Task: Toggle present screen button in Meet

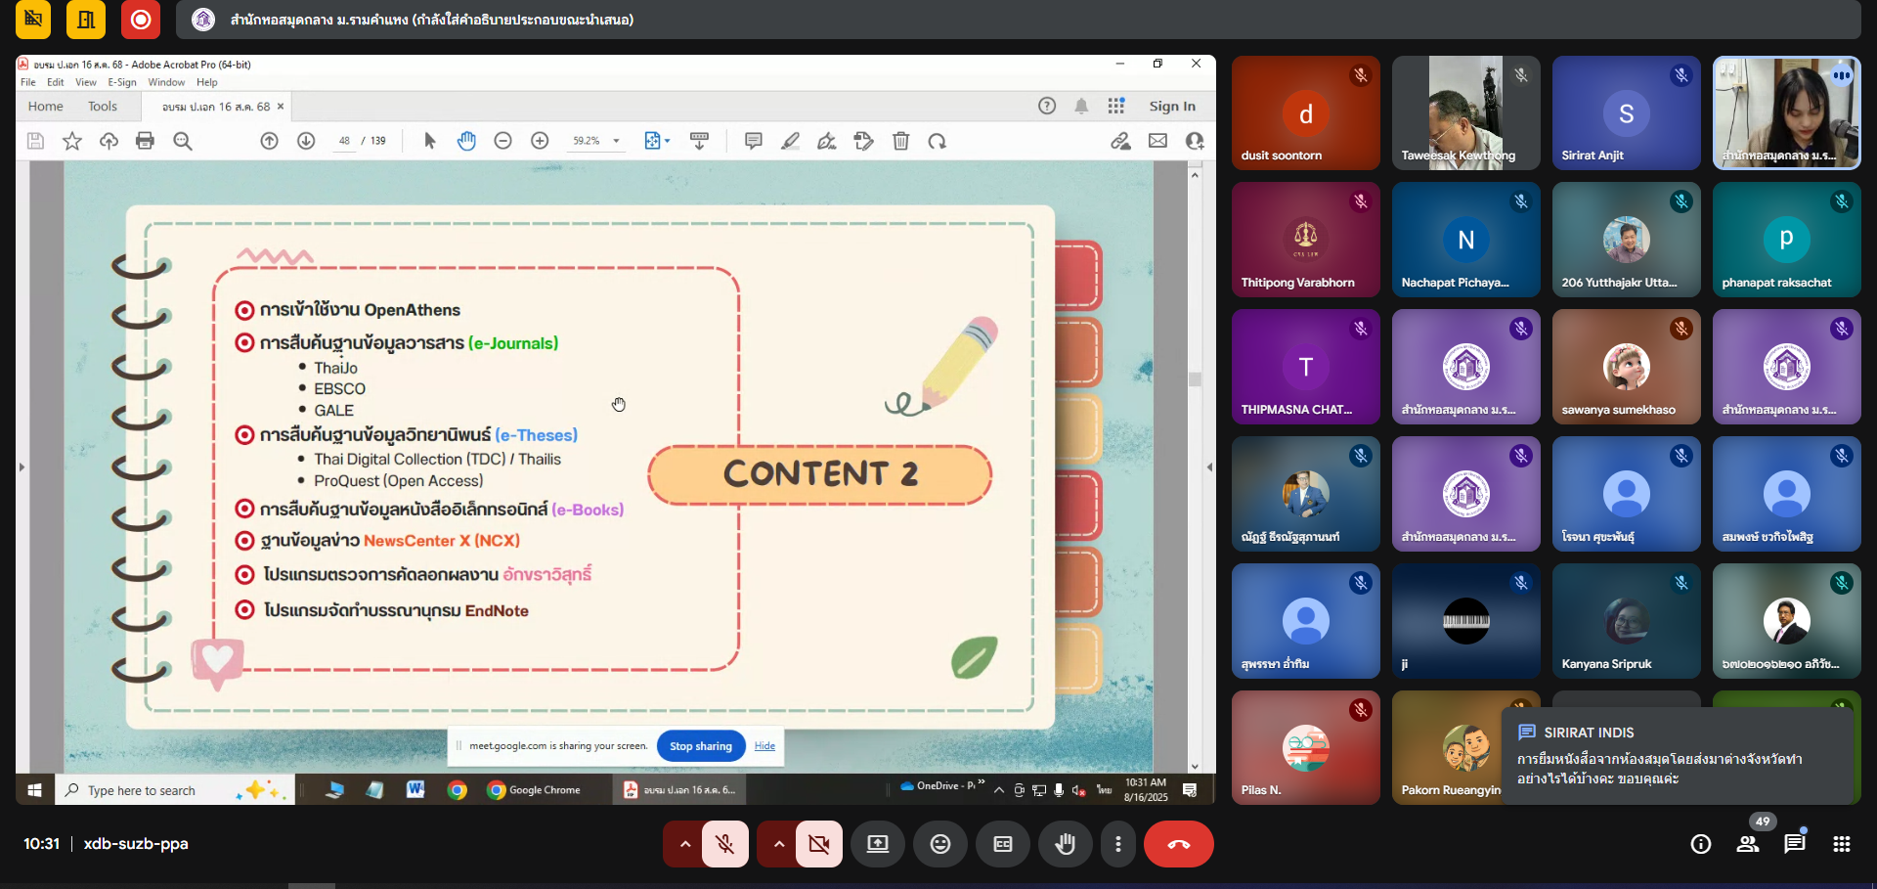Action: click(878, 844)
